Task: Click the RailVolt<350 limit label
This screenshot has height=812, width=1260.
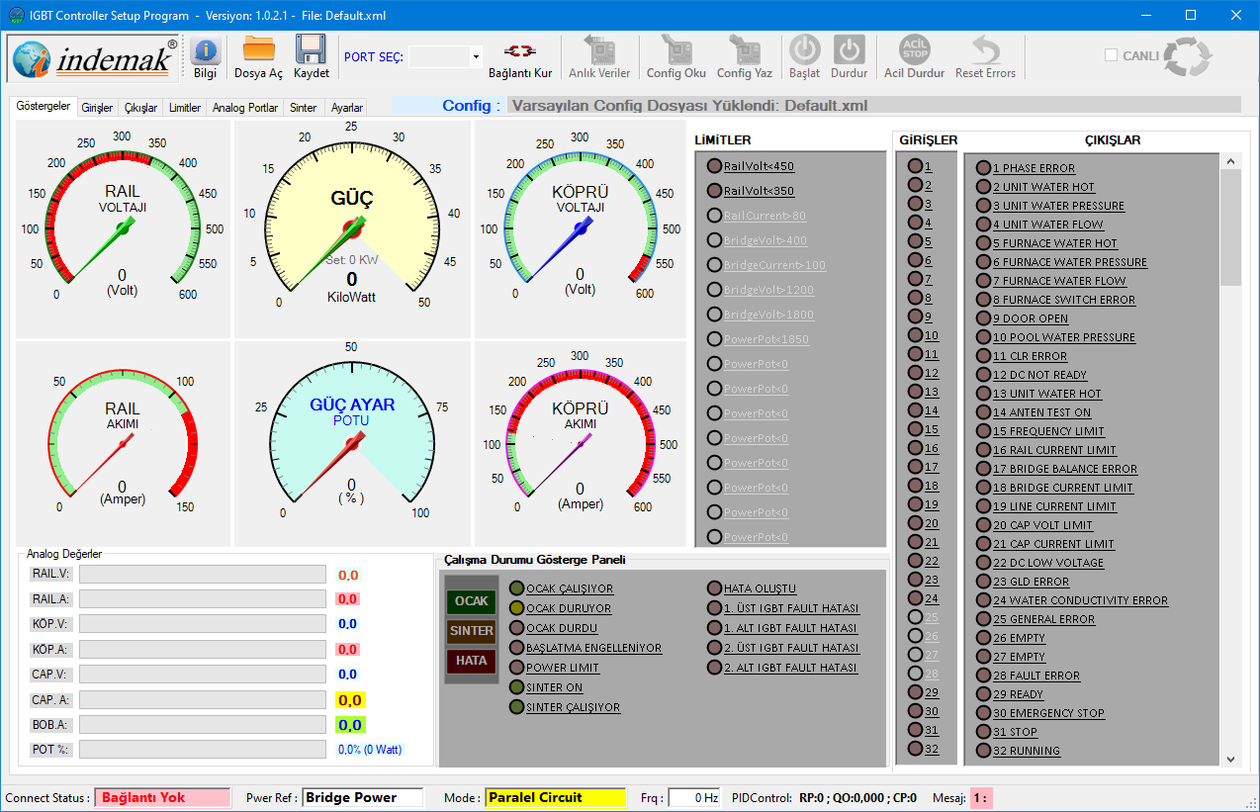Action: pyautogui.click(x=759, y=191)
